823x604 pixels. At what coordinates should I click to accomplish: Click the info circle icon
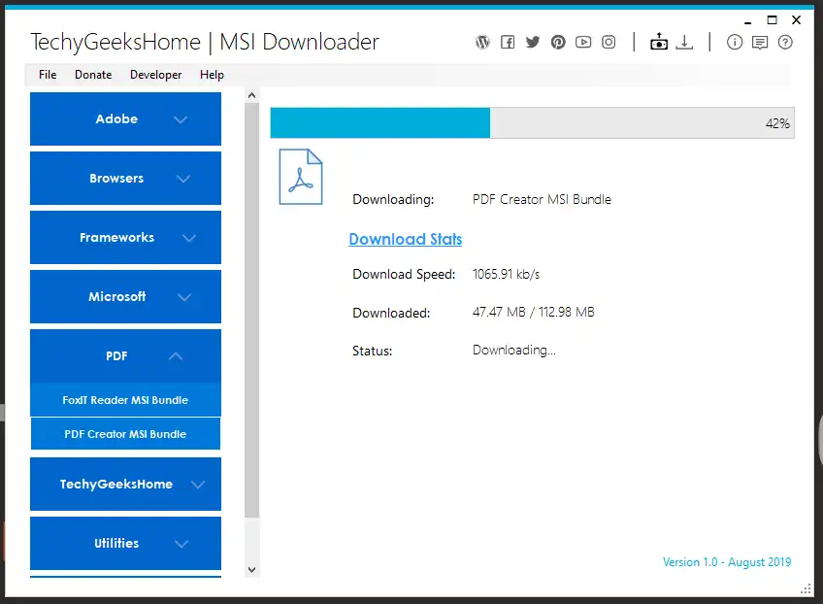pos(735,42)
